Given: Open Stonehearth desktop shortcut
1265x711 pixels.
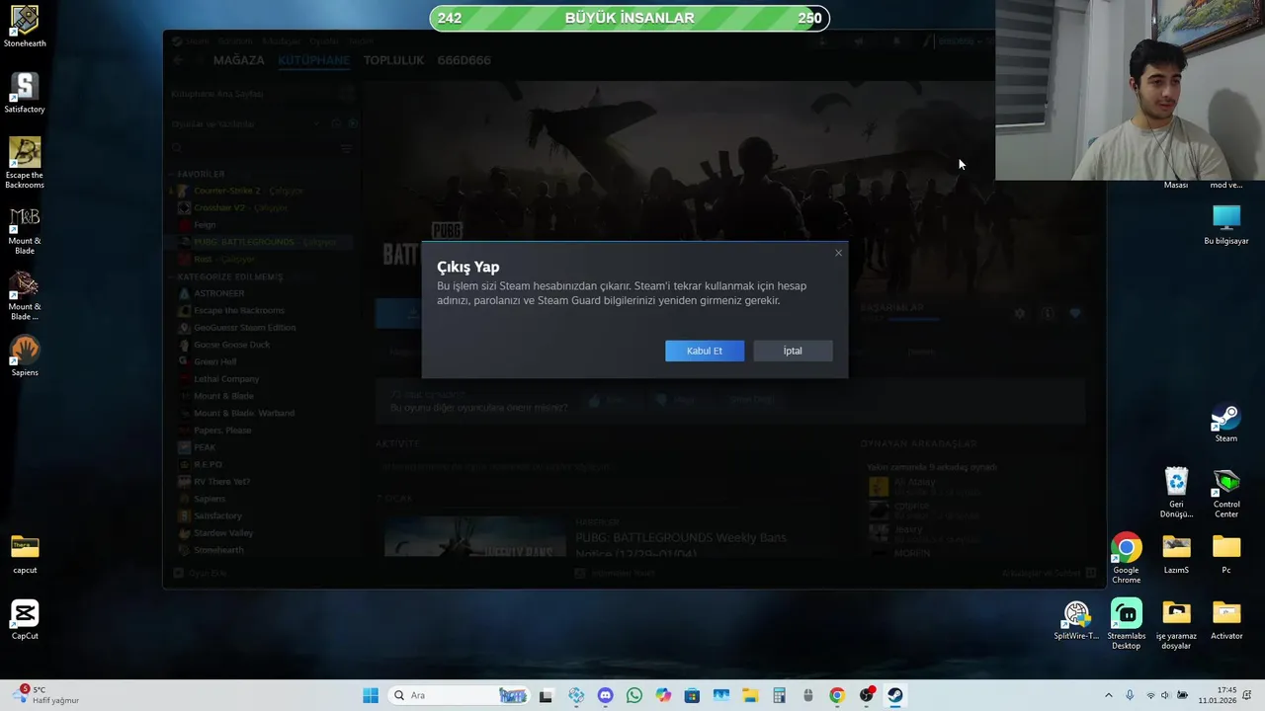Looking at the screenshot, I should pos(25,27).
